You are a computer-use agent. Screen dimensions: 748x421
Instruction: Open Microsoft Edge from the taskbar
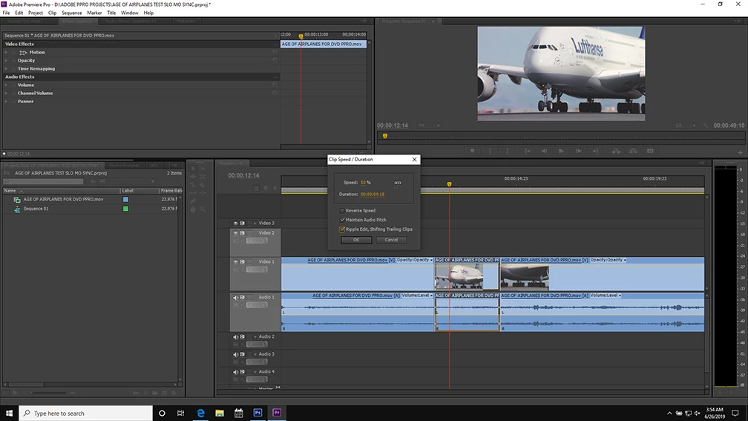[x=200, y=413]
